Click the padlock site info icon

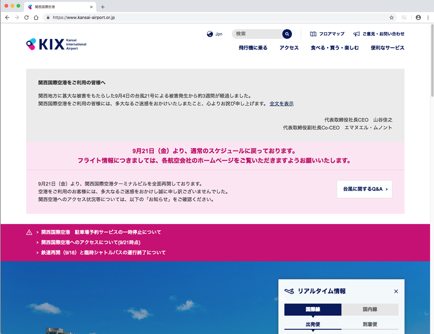click(x=48, y=17)
